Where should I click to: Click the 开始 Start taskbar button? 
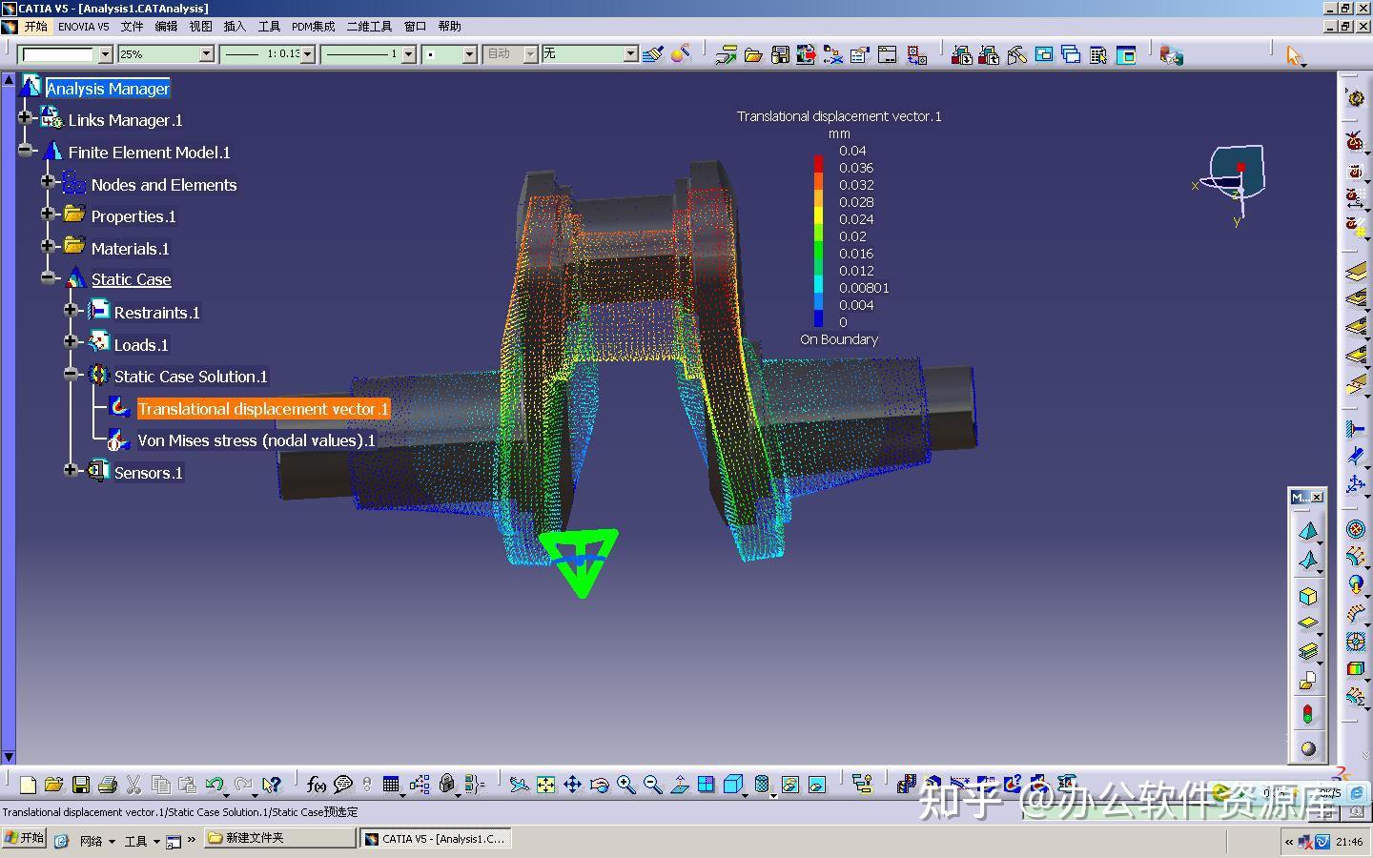(24, 838)
